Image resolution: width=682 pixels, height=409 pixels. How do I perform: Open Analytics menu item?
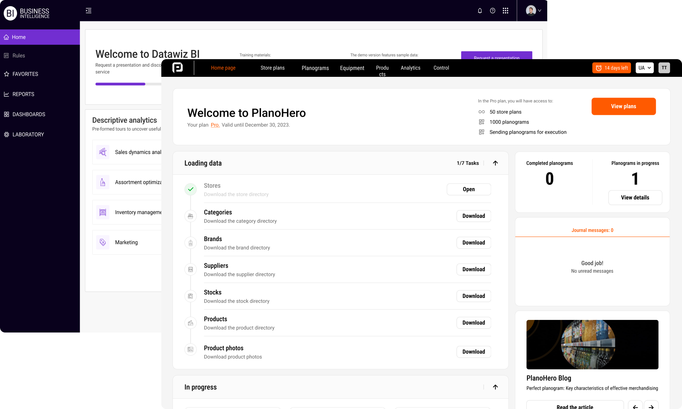(410, 68)
